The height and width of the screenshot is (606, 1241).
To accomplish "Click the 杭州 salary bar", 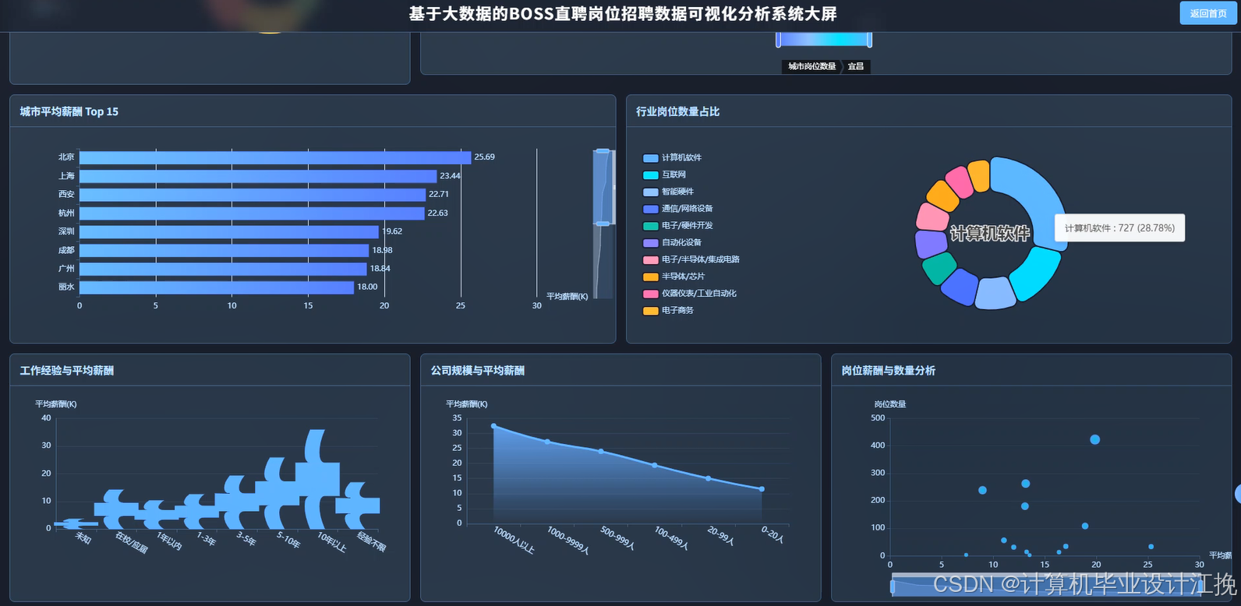I will click(252, 213).
